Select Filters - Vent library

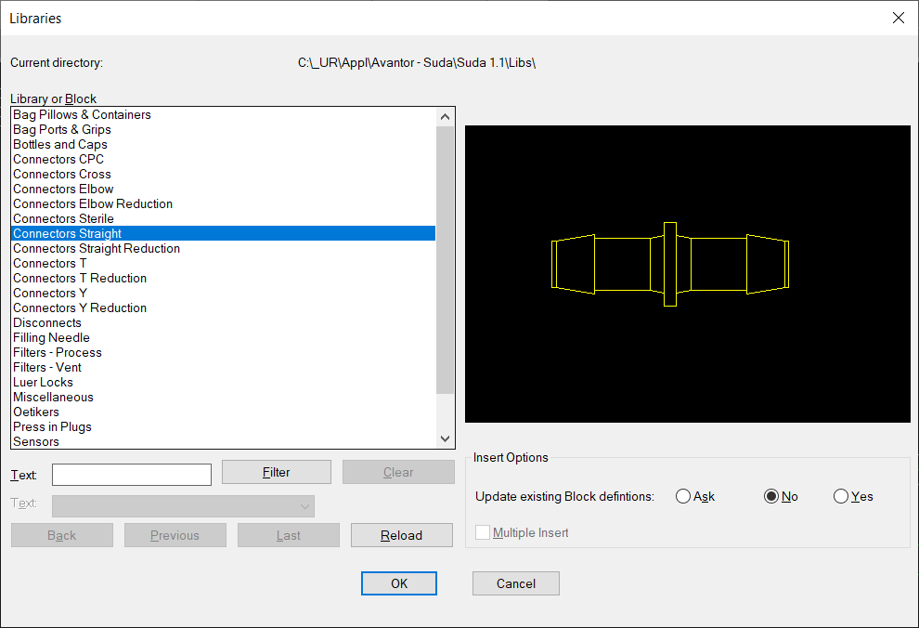point(224,368)
